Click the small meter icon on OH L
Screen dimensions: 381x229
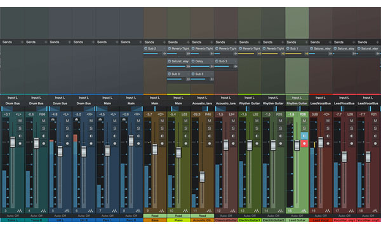tap(53, 120)
